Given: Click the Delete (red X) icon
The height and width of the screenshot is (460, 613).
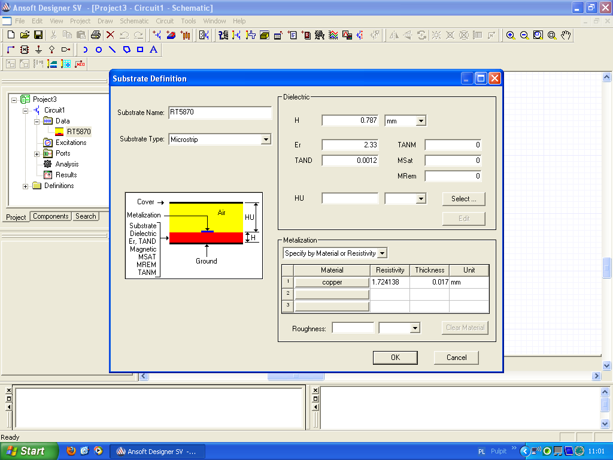Looking at the screenshot, I should click(x=110, y=35).
